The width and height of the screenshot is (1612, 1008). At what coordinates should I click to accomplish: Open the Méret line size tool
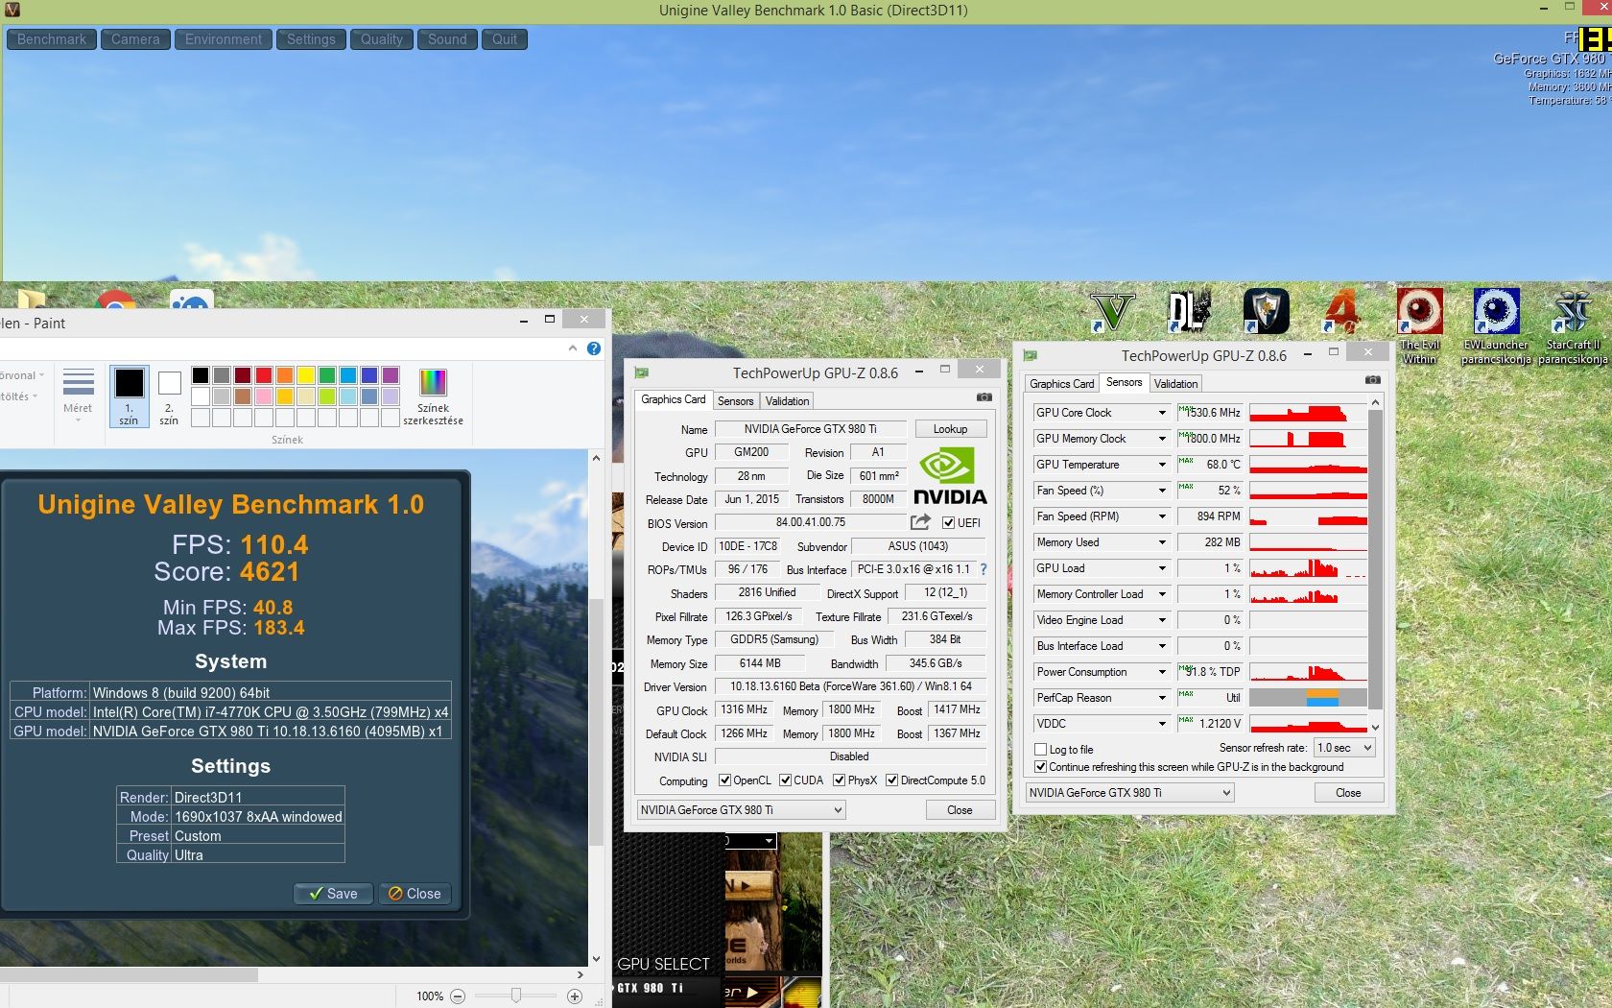pos(78,395)
